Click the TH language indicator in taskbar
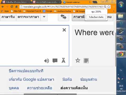The image size is (126, 95). pos(121,70)
